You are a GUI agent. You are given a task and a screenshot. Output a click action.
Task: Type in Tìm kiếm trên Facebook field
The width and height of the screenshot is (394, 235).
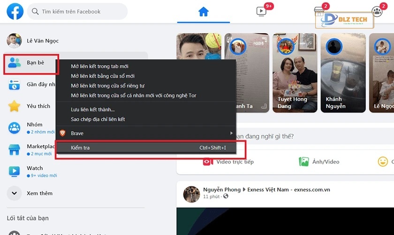click(x=82, y=11)
